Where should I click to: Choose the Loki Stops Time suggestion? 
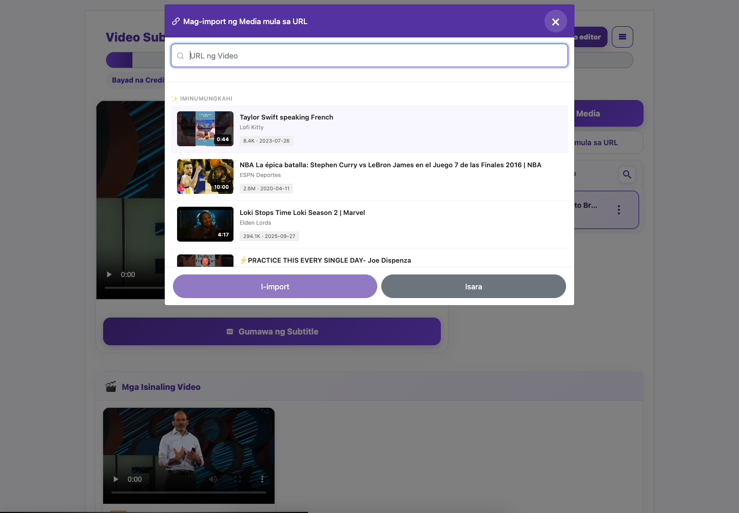coord(369,224)
